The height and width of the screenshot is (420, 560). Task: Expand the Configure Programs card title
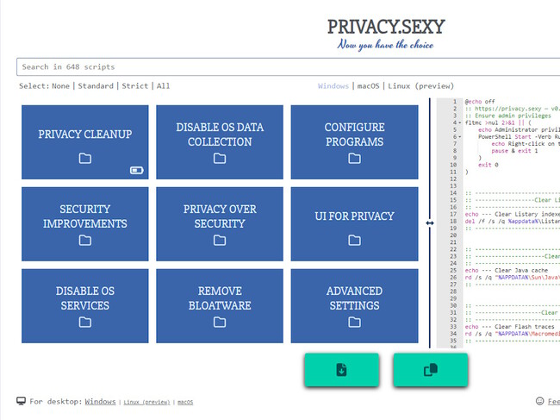pyautogui.click(x=354, y=135)
